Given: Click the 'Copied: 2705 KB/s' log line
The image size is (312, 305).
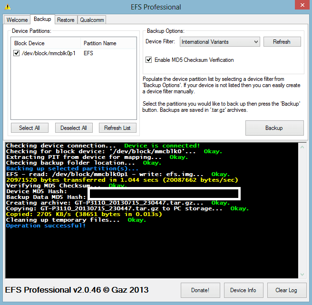Looking at the screenshot, I should coord(84,214).
